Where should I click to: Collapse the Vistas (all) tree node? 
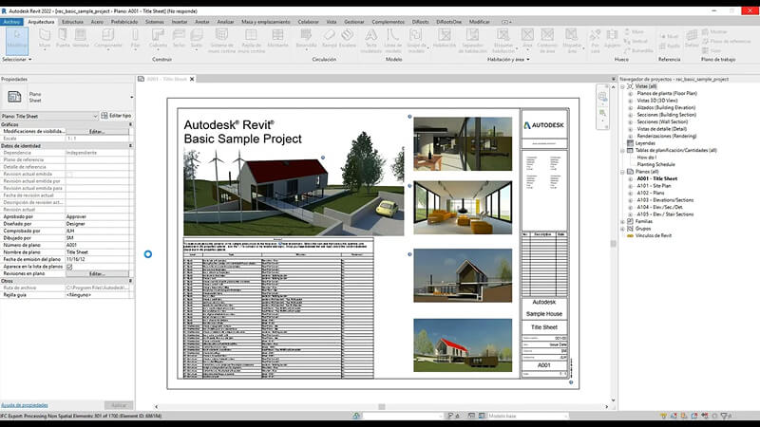click(623, 86)
